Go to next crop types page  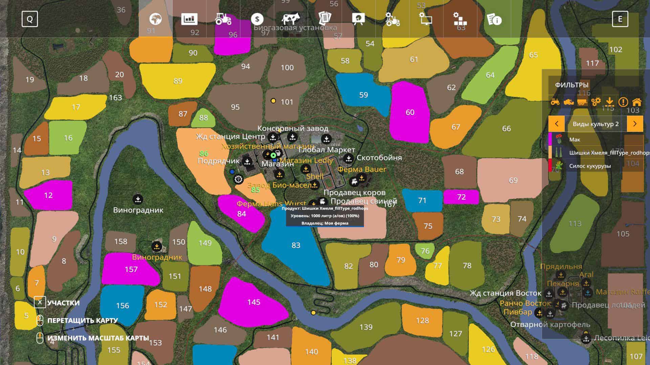point(635,124)
